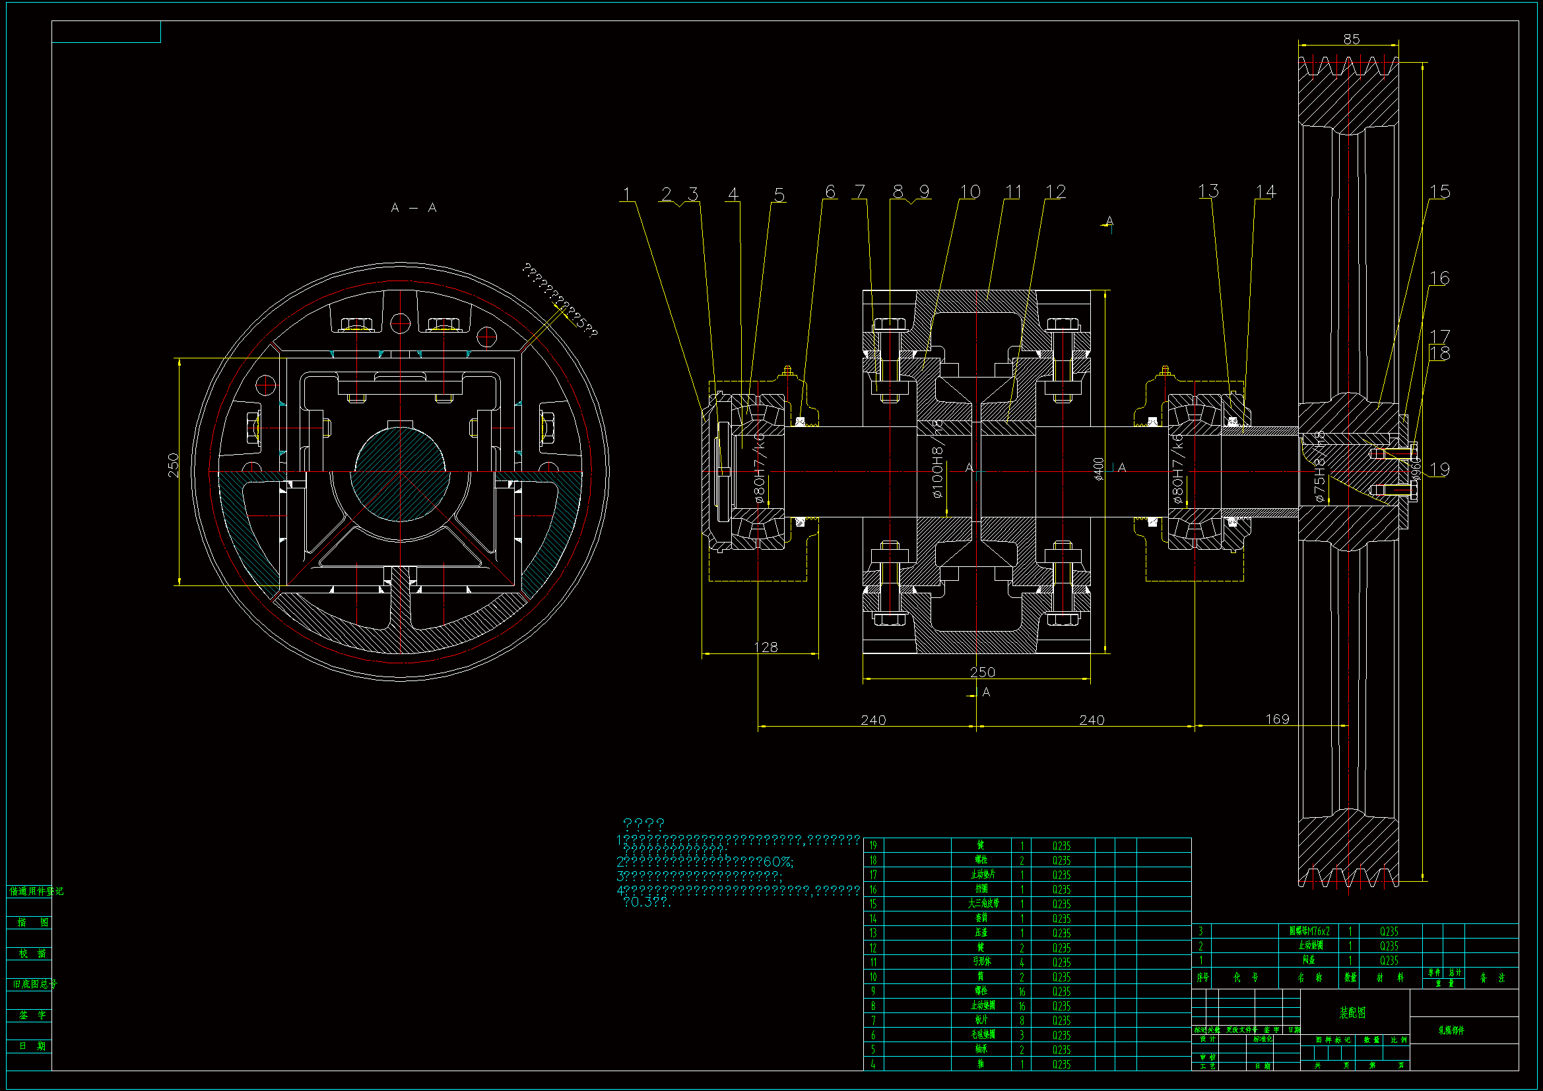The height and width of the screenshot is (1091, 1543).
Task: Click the 旧底图总号 side label cell
Action: click(35, 984)
